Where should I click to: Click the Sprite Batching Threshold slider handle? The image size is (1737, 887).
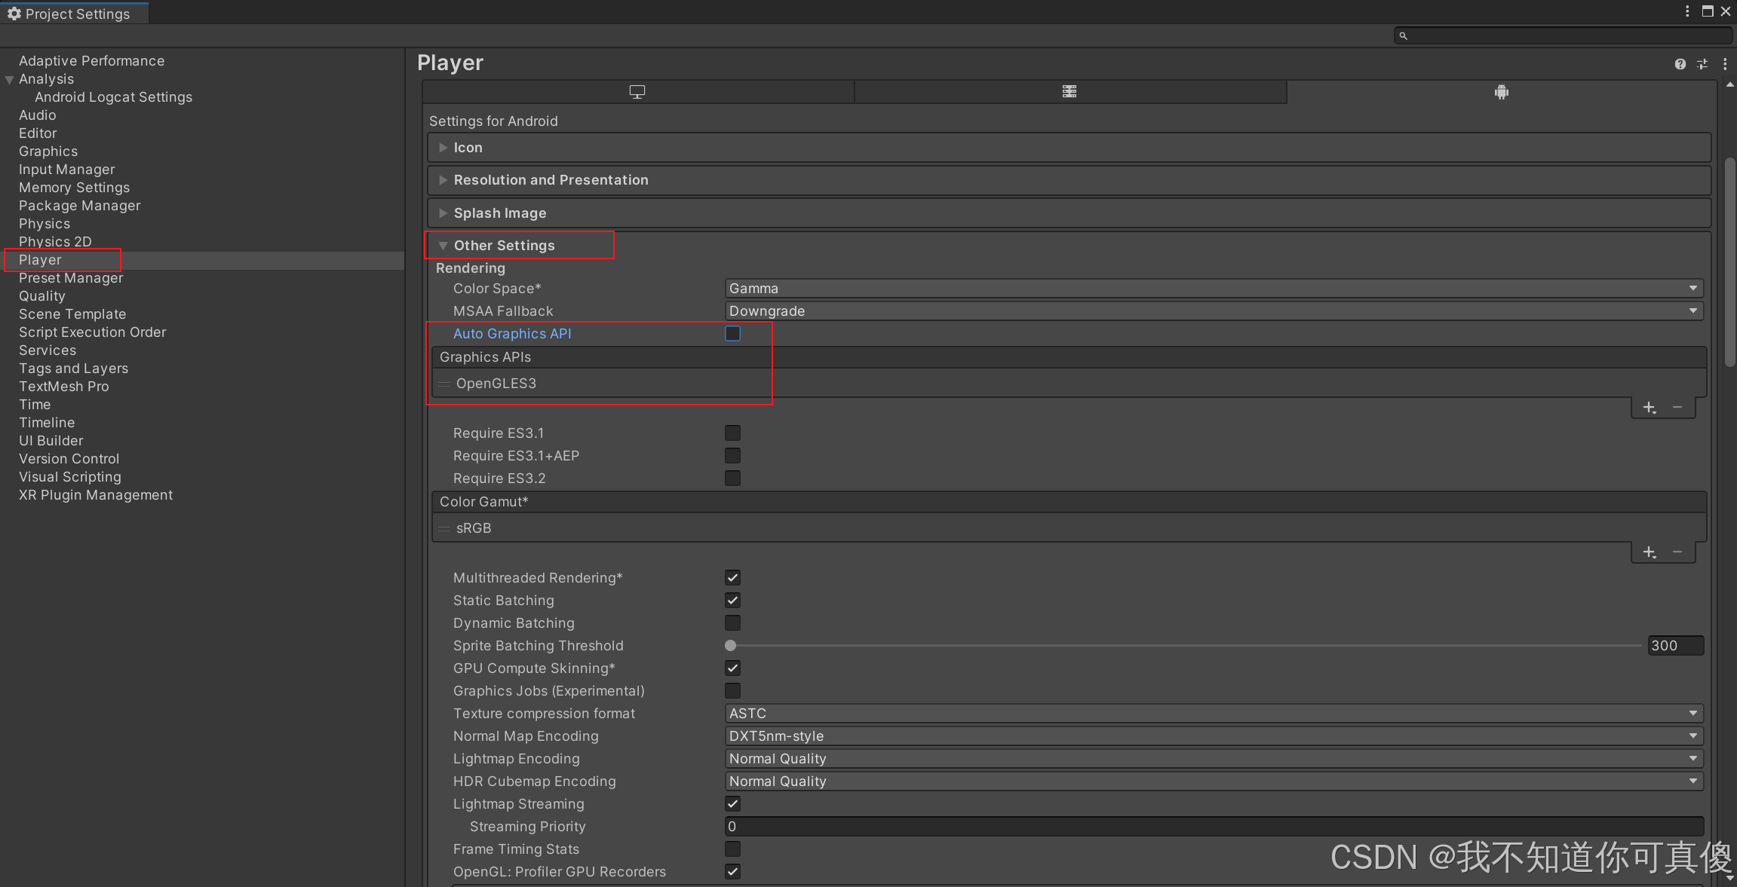pyautogui.click(x=730, y=646)
